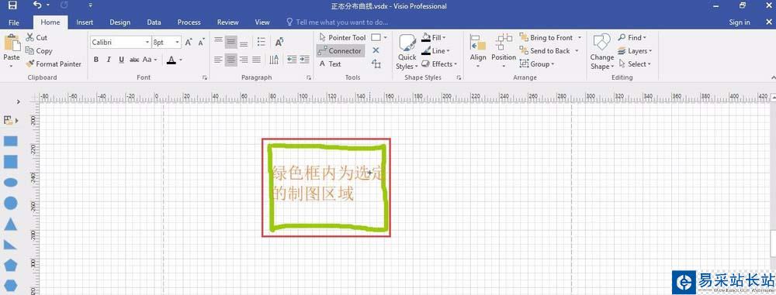The width and height of the screenshot is (776, 295).
Task: Open the Group dropdown
Action: (x=538, y=63)
